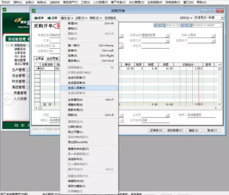Click the round back-arrow in left panel
The image size is (229, 195).
click(8, 99)
